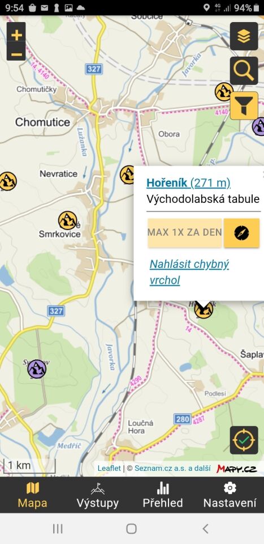The width and height of the screenshot is (264, 544).
Task: Open the Nastavení tab
Action: coord(230,495)
